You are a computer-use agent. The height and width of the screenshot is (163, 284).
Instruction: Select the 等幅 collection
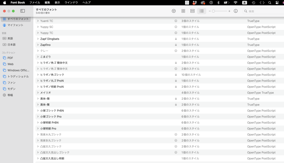(x=10, y=95)
